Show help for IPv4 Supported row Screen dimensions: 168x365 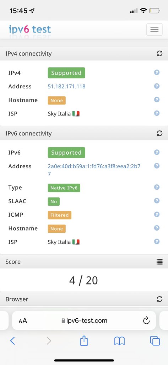[157, 72]
